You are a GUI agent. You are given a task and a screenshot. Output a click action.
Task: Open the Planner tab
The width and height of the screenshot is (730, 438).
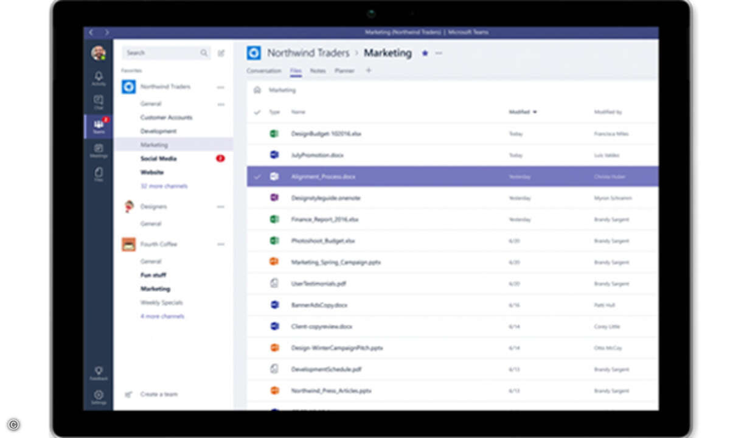[344, 71]
